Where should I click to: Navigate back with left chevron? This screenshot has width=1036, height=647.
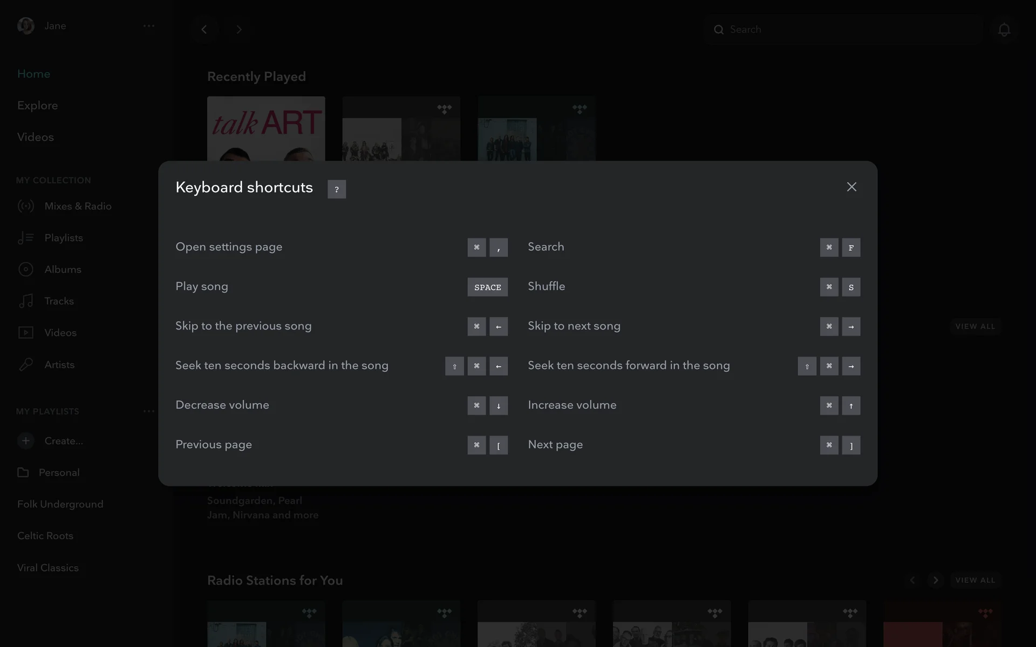(204, 30)
